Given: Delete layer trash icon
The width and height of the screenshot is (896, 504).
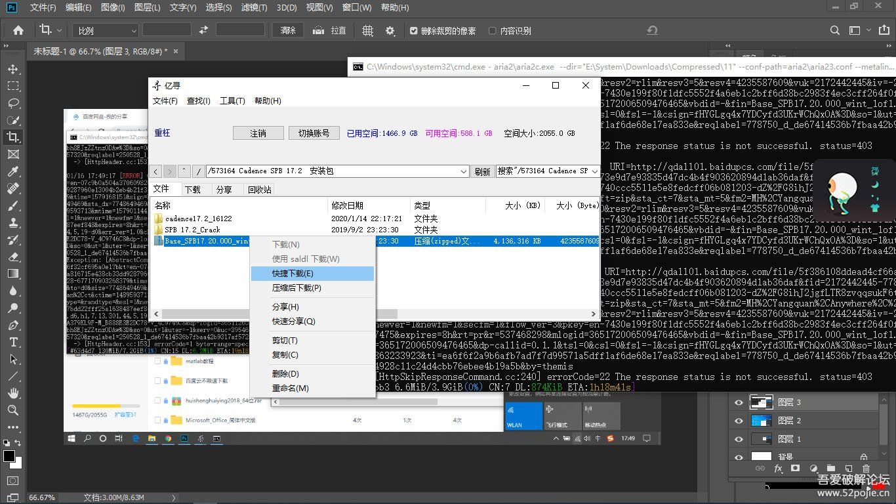Looking at the screenshot, I should pyautogui.click(x=866, y=469).
